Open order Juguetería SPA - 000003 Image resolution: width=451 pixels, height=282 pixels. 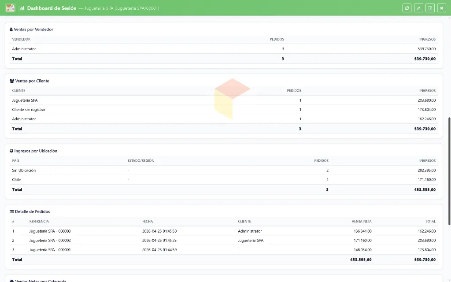[50, 231]
